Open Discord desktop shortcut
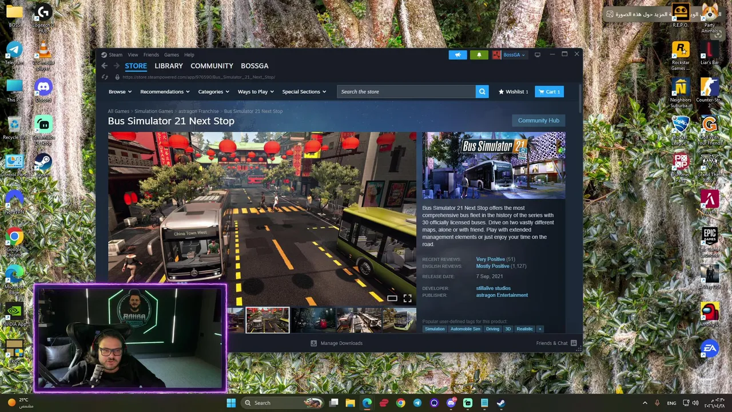Image resolution: width=732 pixels, height=412 pixels. coord(43,91)
